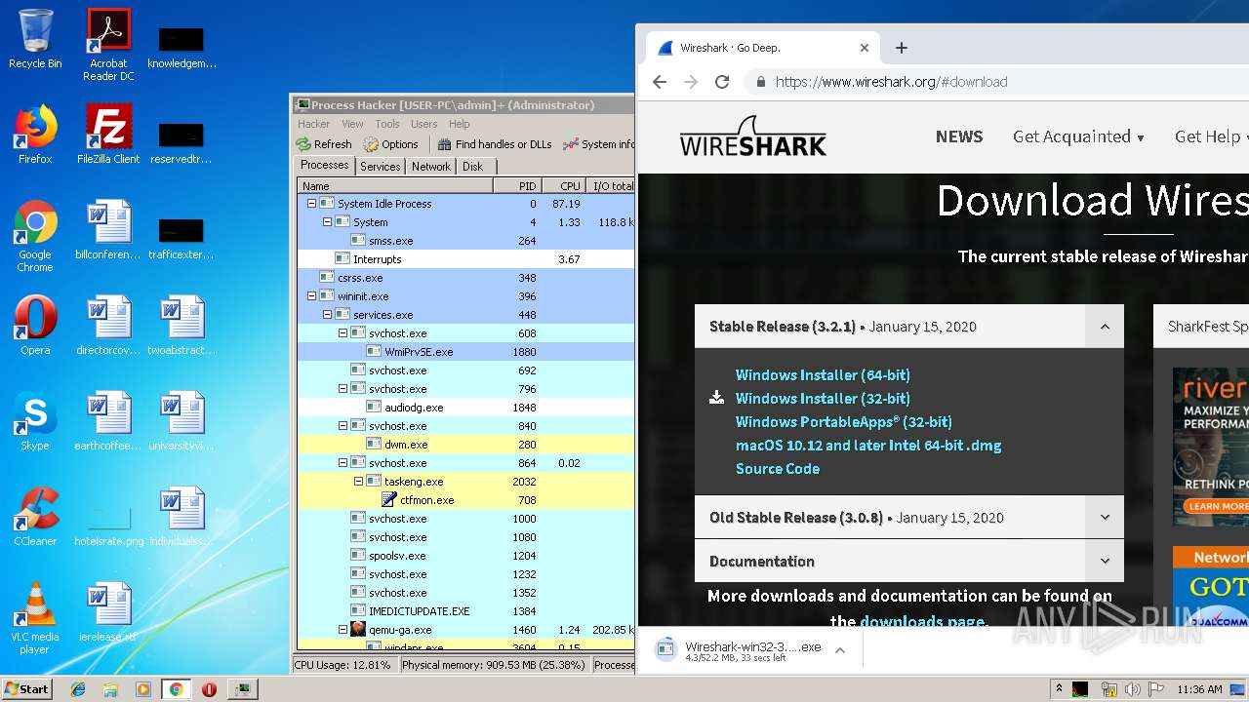This screenshot has width=1249, height=702.
Task: Open a new Chrome tab
Action: point(902,48)
